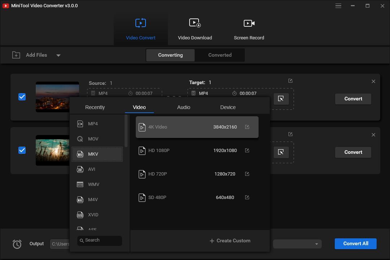Image resolution: width=390 pixels, height=260 pixels.
Task: Click in the format Search field
Action: [100, 240]
